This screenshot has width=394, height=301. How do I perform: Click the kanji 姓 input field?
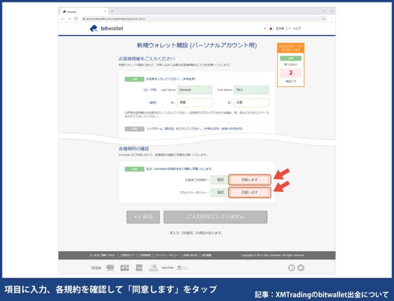click(x=195, y=103)
